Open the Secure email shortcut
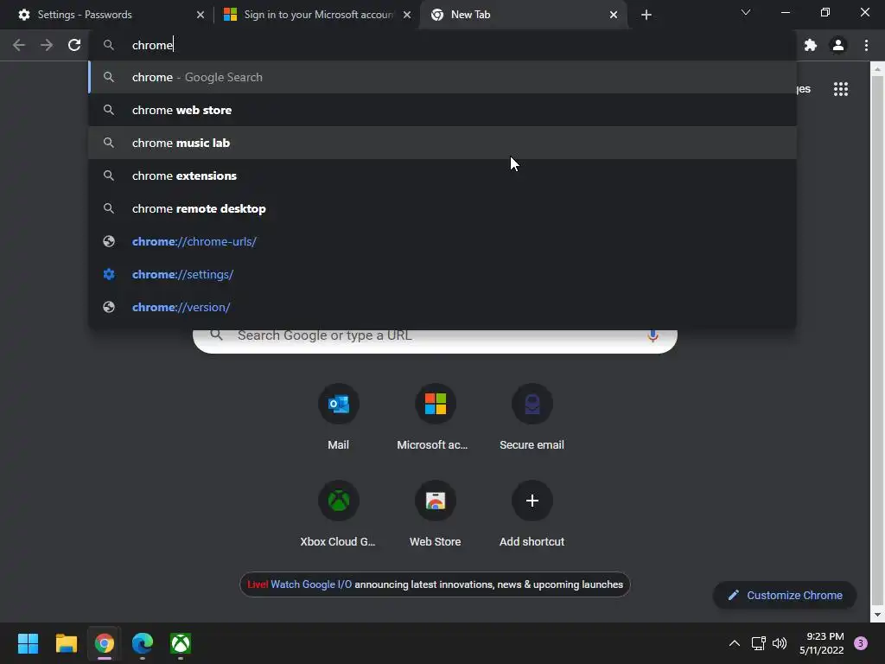 pos(532,418)
